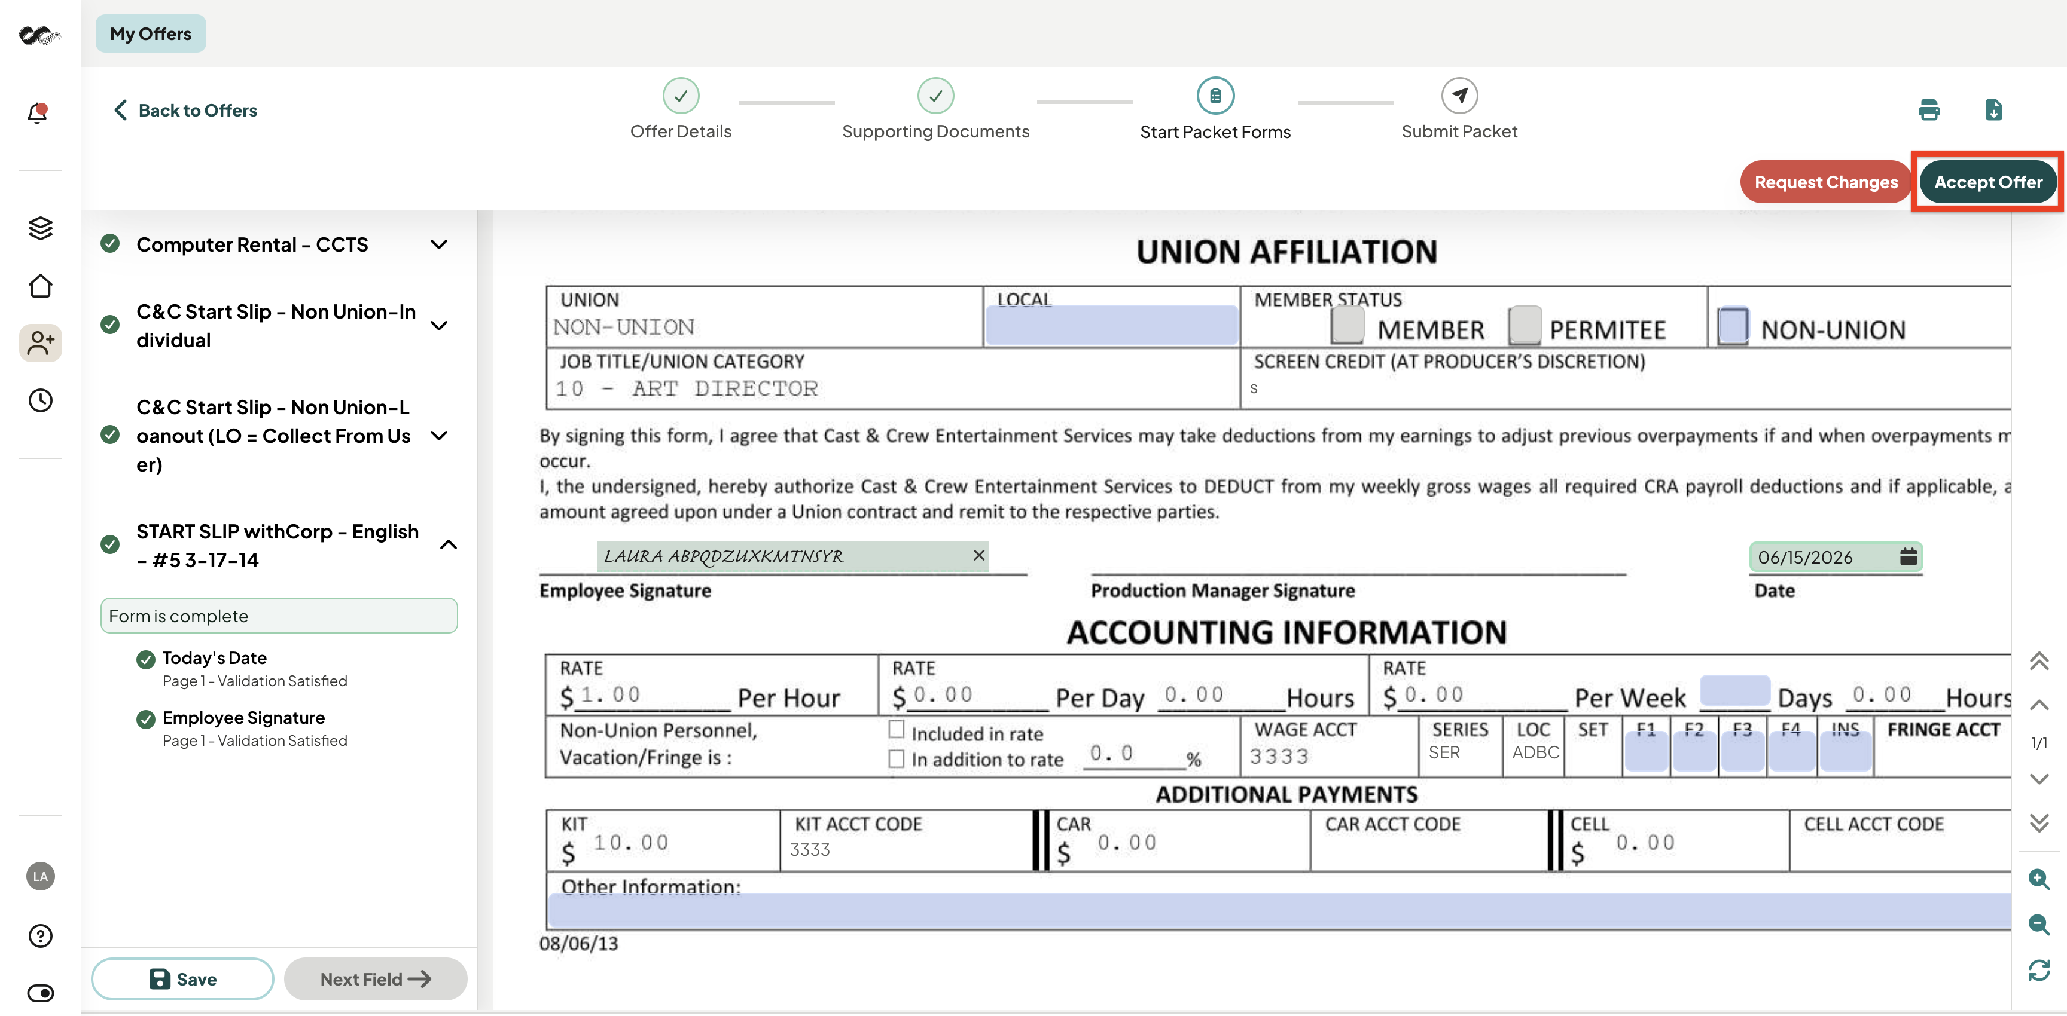Click the Next Field button

[x=376, y=978]
